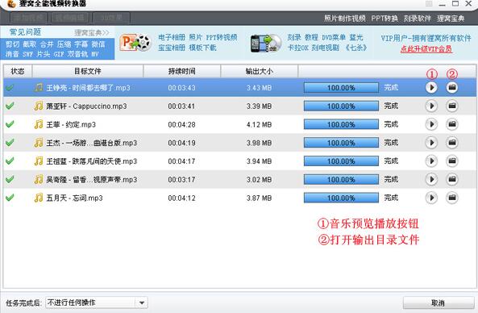The height and width of the screenshot is (313, 478).
Task: Click the 字幕 FAQ link
Action: 81,44
